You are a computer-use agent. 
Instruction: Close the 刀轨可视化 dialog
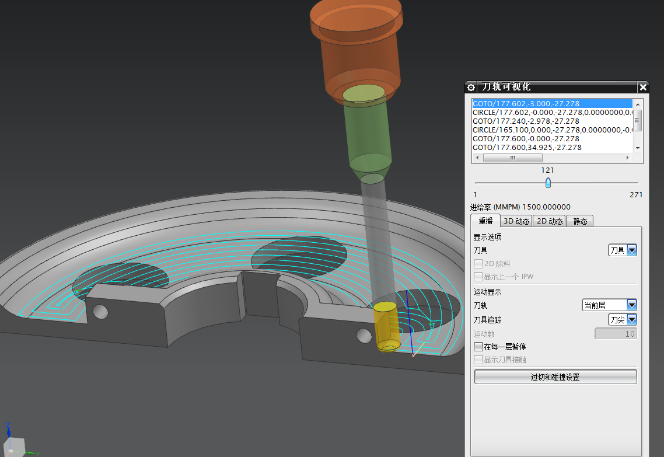pos(643,87)
